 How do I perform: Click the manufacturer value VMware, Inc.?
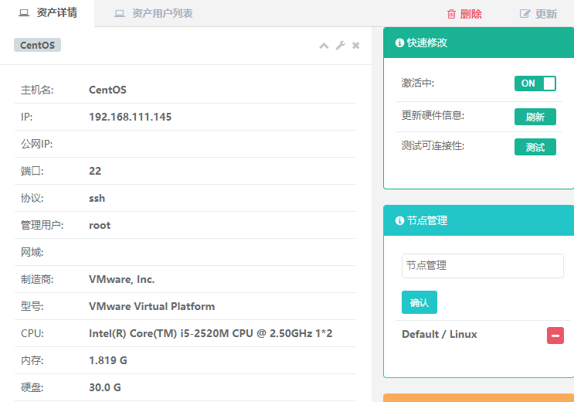pos(122,280)
